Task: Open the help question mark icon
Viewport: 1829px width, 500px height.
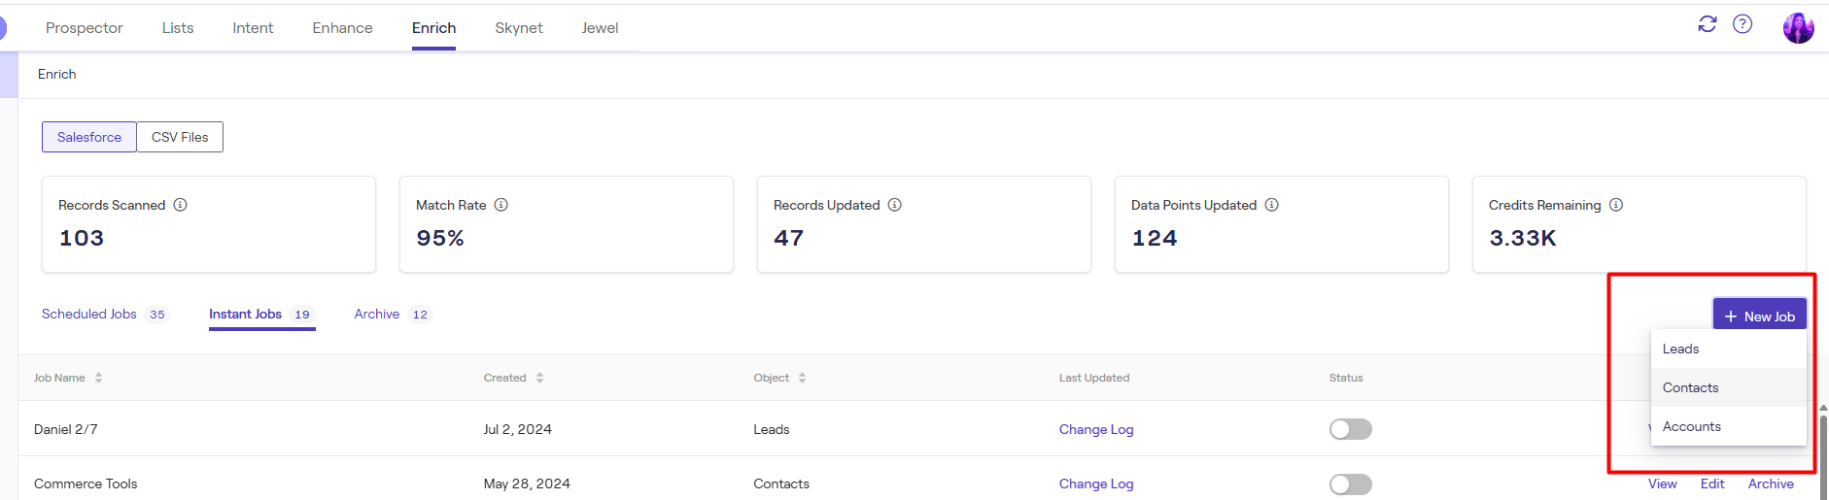Action: tap(1743, 24)
